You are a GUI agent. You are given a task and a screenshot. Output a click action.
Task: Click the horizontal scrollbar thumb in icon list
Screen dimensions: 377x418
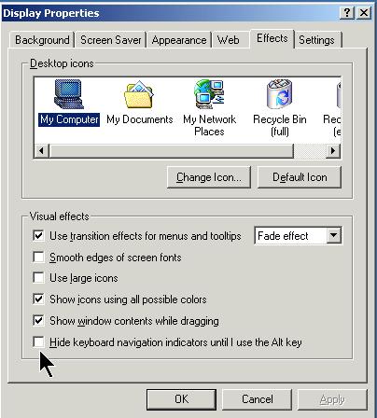pyautogui.click(x=171, y=151)
